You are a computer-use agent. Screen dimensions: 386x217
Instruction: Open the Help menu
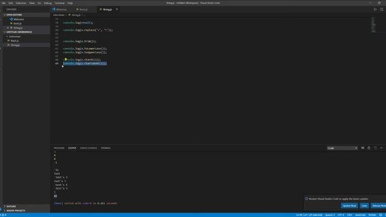click(70, 3)
